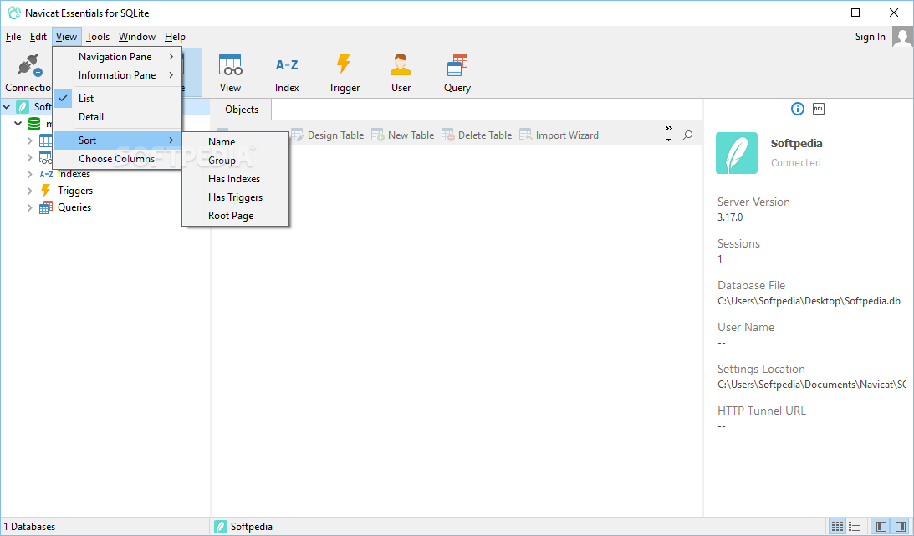The height and width of the screenshot is (536, 914).
Task: Click Server Version 3.17.0 value
Action: (x=730, y=217)
